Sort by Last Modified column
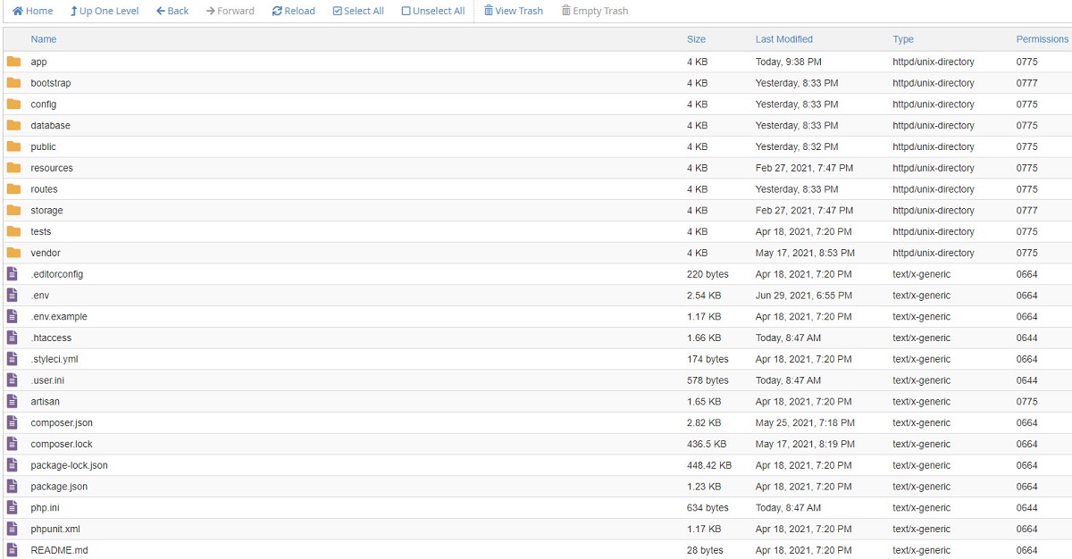The width and height of the screenshot is (1072, 559). click(783, 39)
